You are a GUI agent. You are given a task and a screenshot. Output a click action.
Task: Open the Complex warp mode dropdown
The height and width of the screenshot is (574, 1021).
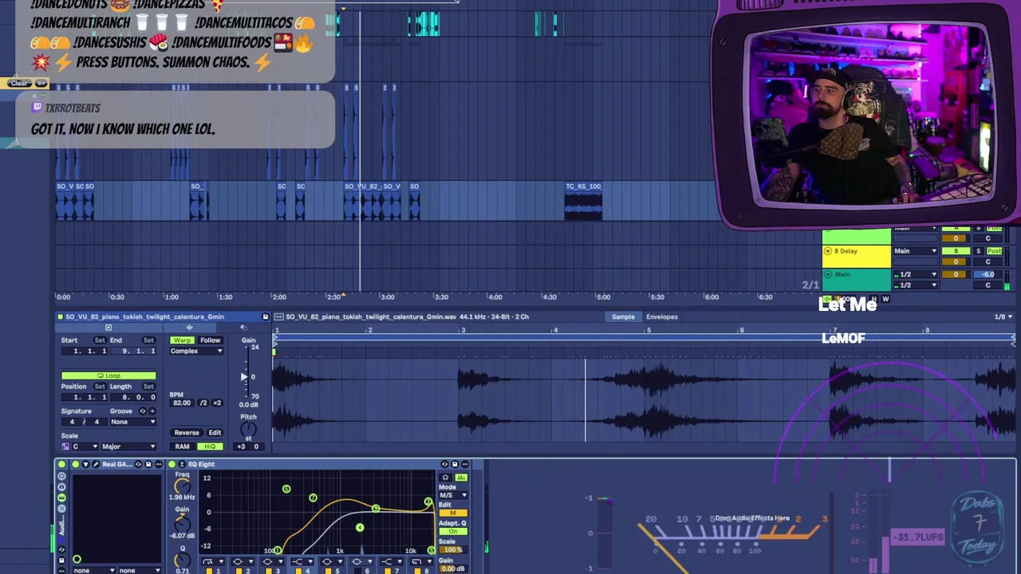click(x=196, y=352)
